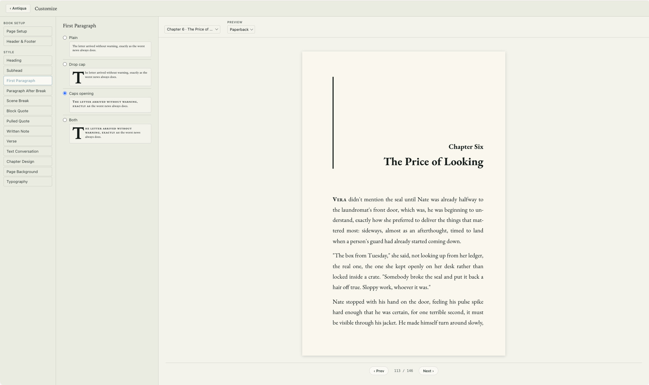Click the Caps opening sample preview
The image size is (649, 385).
110,105
